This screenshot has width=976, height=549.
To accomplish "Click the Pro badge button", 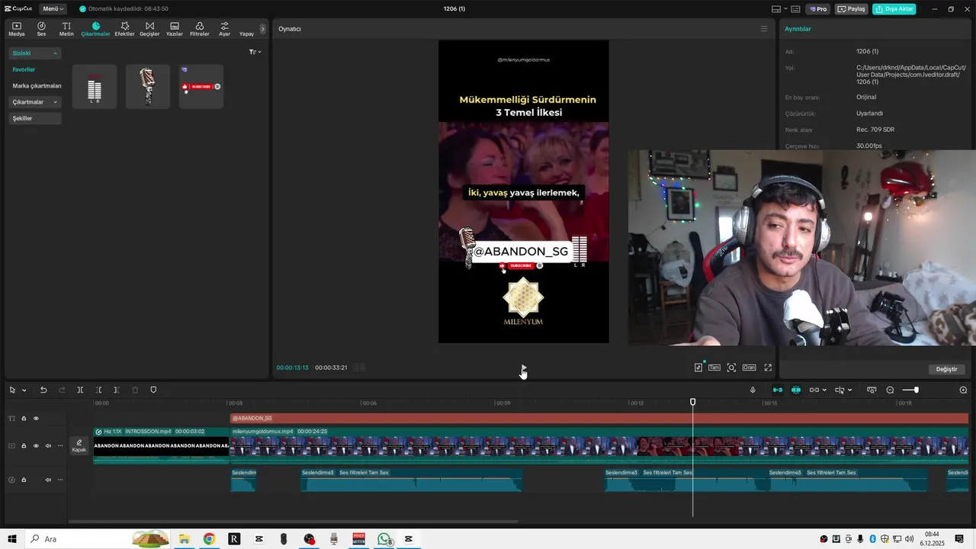I will pos(818,9).
